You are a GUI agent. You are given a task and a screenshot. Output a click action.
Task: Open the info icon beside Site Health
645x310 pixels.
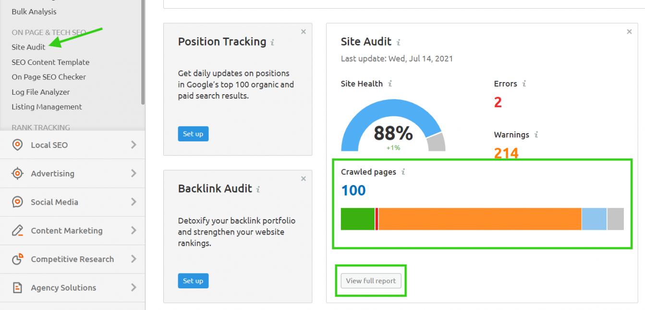click(x=390, y=84)
